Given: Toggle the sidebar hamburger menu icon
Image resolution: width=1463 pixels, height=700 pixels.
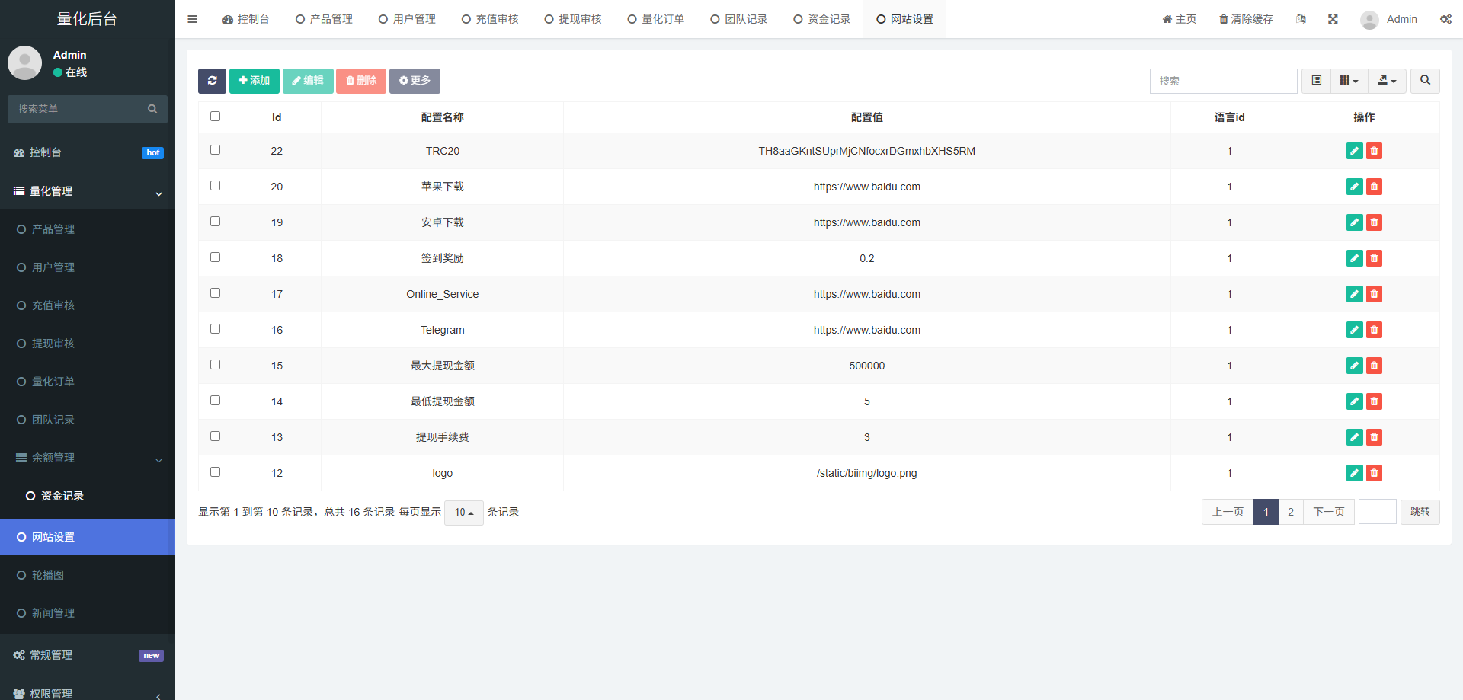Looking at the screenshot, I should click(193, 19).
